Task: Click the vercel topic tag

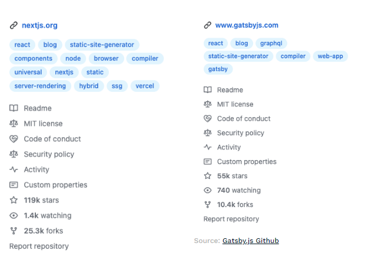Action: click(x=145, y=86)
